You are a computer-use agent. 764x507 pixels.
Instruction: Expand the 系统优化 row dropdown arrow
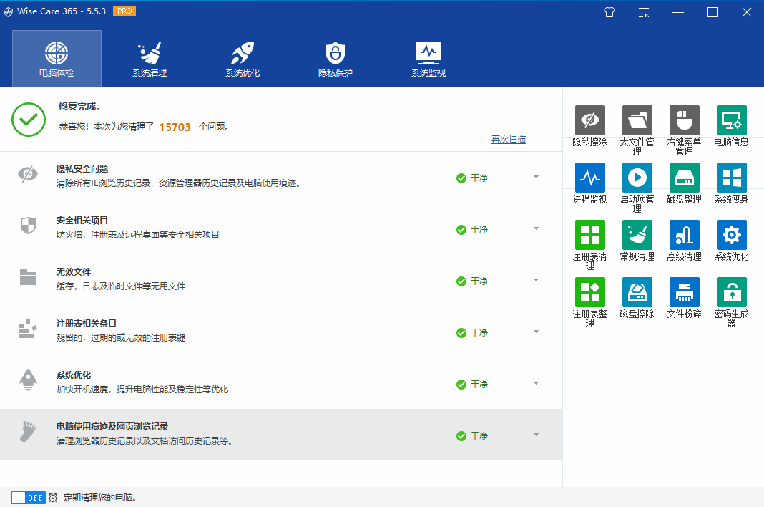click(536, 383)
